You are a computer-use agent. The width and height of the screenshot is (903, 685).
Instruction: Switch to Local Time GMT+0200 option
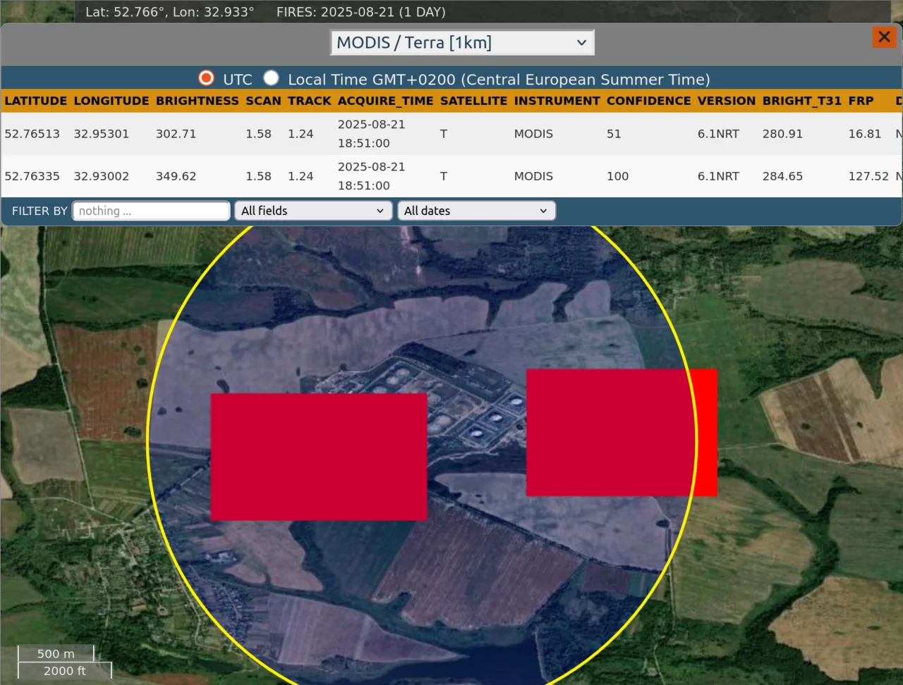click(x=272, y=78)
